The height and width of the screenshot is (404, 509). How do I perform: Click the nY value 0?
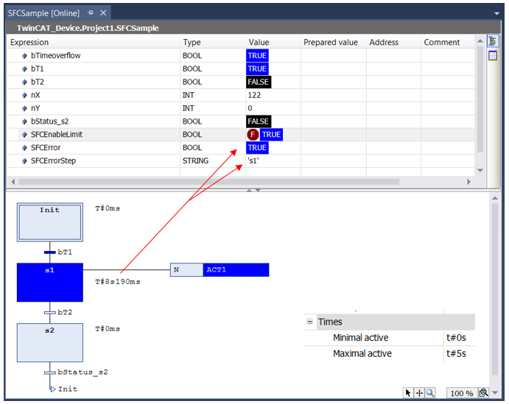point(250,108)
